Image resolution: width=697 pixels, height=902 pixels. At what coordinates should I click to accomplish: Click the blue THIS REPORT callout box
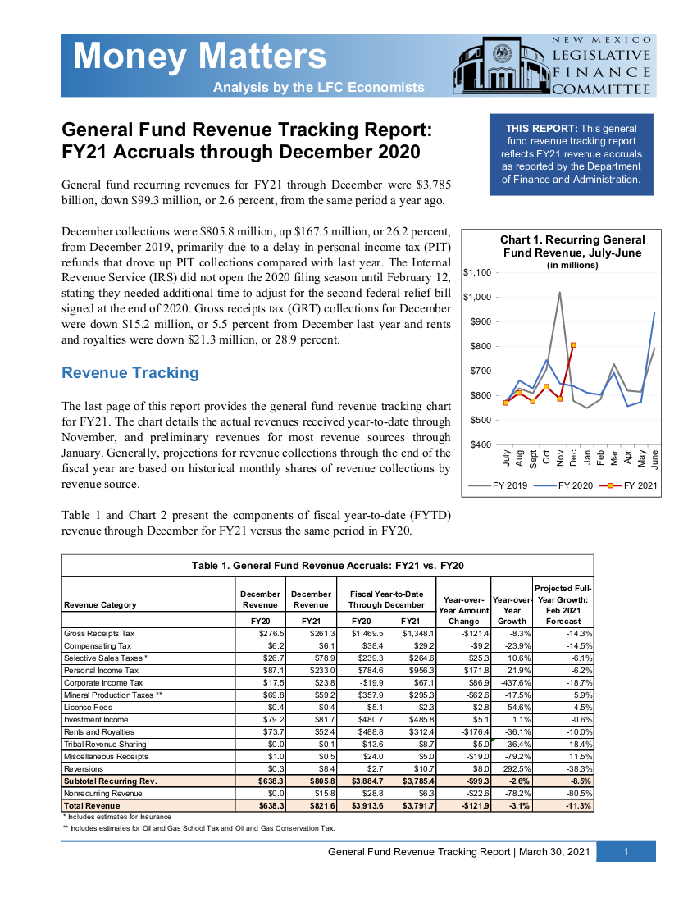coord(571,154)
